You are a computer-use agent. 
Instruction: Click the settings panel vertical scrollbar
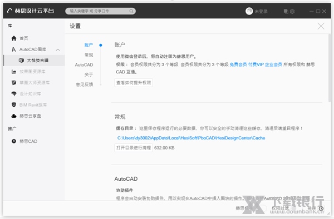pyautogui.click(x=330, y=68)
